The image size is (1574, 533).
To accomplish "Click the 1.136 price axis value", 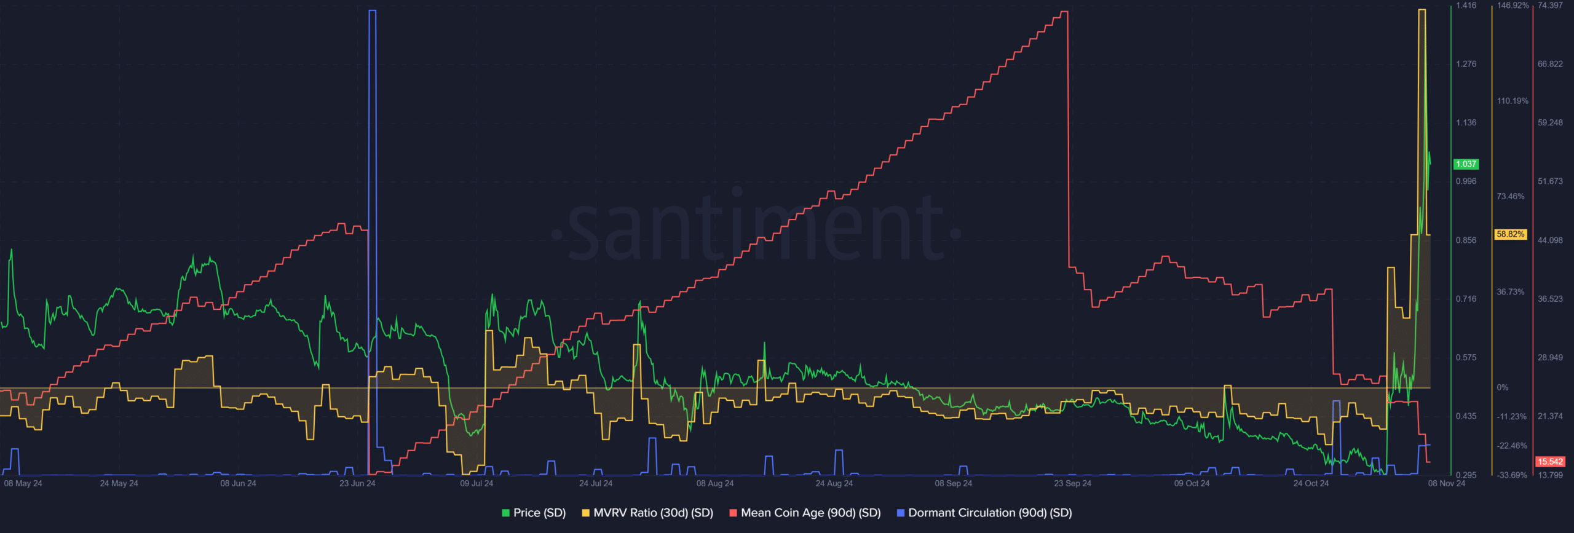I will coord(1466,123).
